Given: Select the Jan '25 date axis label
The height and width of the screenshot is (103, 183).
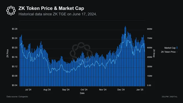Looking at the screenshot, I should click(x=140, y=90).
